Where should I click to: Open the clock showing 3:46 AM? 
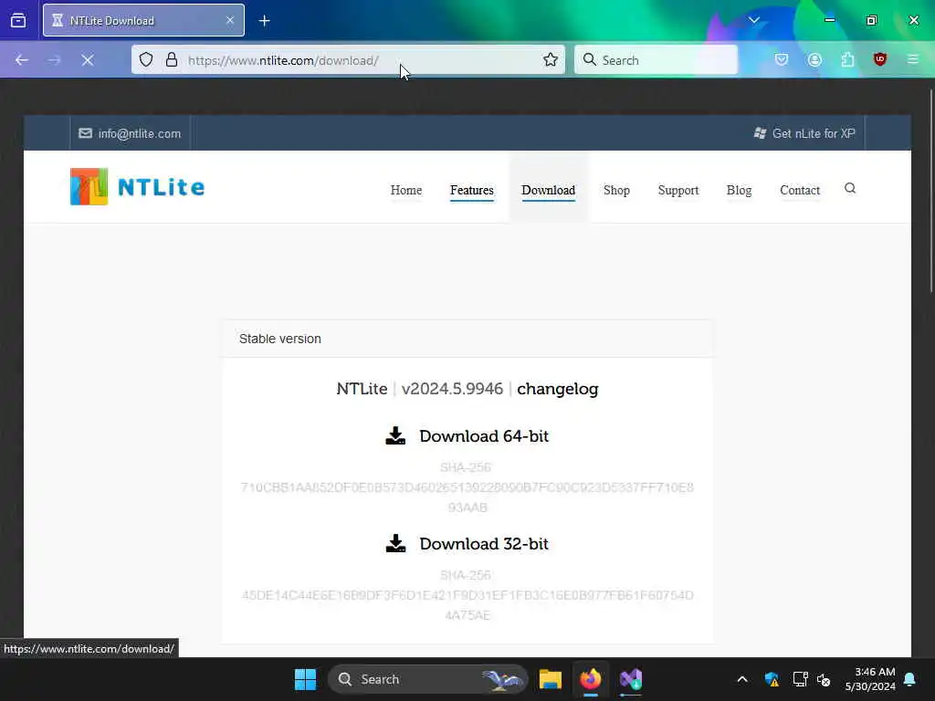(870, 679)
